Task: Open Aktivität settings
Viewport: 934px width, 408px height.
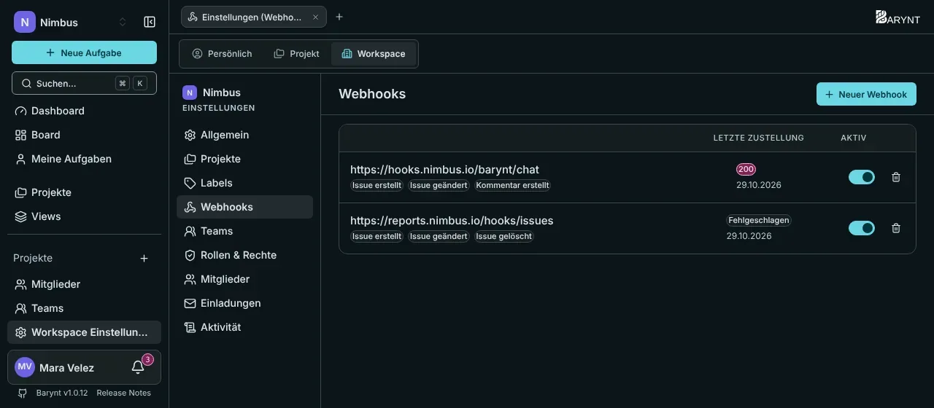Action: pyautogui.click(x=244, y=327)
